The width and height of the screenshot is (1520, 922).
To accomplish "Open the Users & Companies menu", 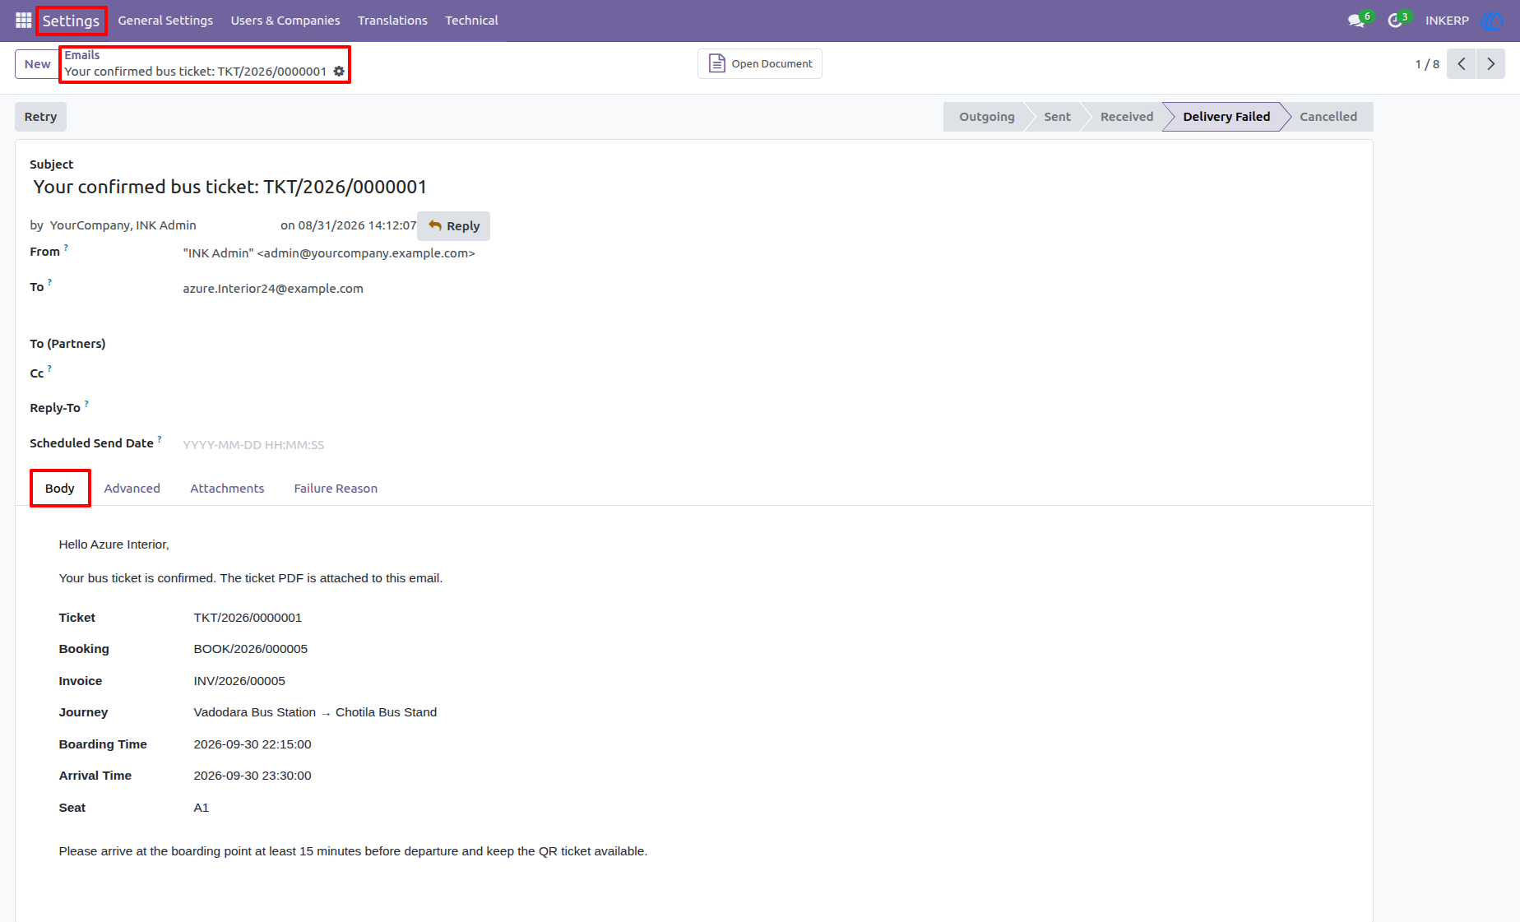I will coord(285,21).
